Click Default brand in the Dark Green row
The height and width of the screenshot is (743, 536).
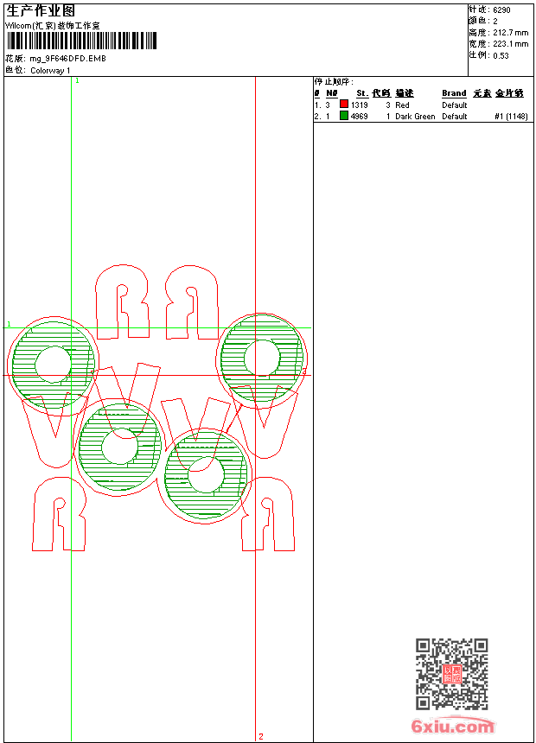[x=455, y=117]
